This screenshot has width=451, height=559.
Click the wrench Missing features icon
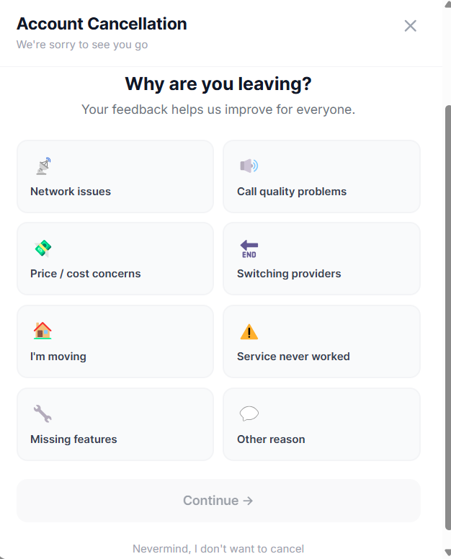(x=43, y=413)
